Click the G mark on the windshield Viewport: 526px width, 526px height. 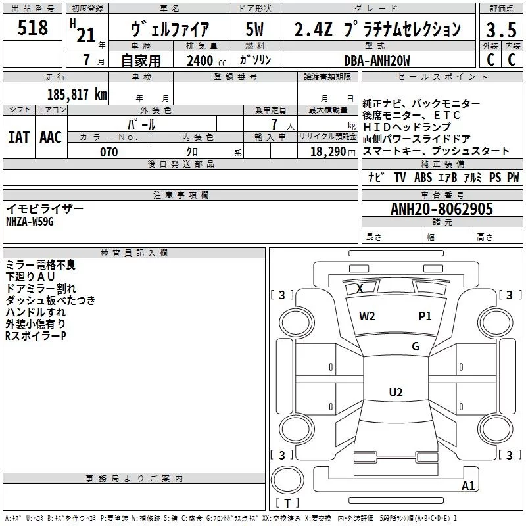416,347
